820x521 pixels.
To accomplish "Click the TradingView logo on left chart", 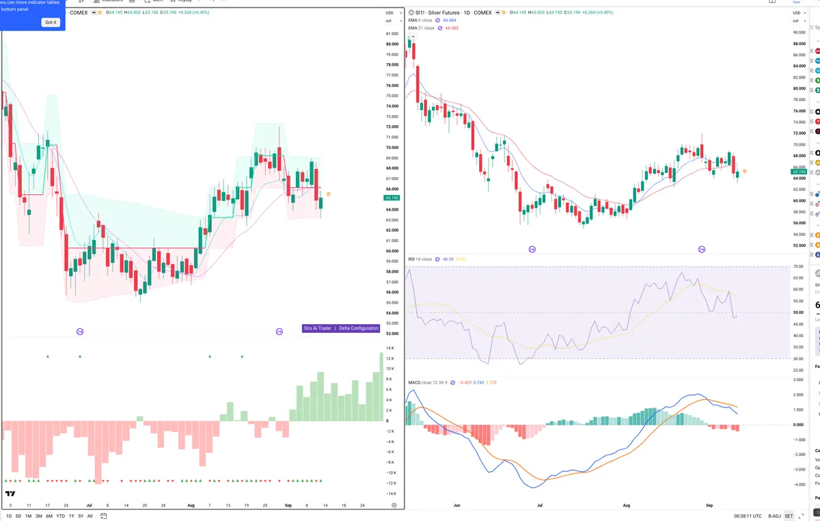I will [10, 494].
